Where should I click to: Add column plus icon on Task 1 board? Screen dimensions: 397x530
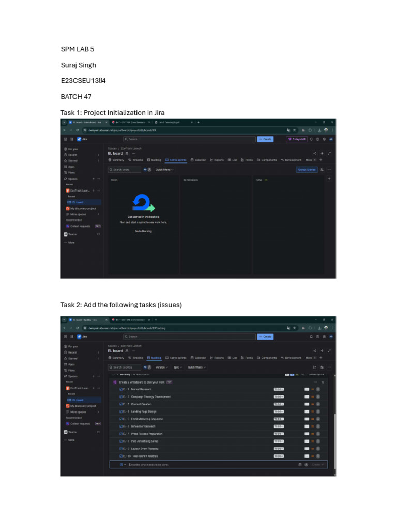329,179
